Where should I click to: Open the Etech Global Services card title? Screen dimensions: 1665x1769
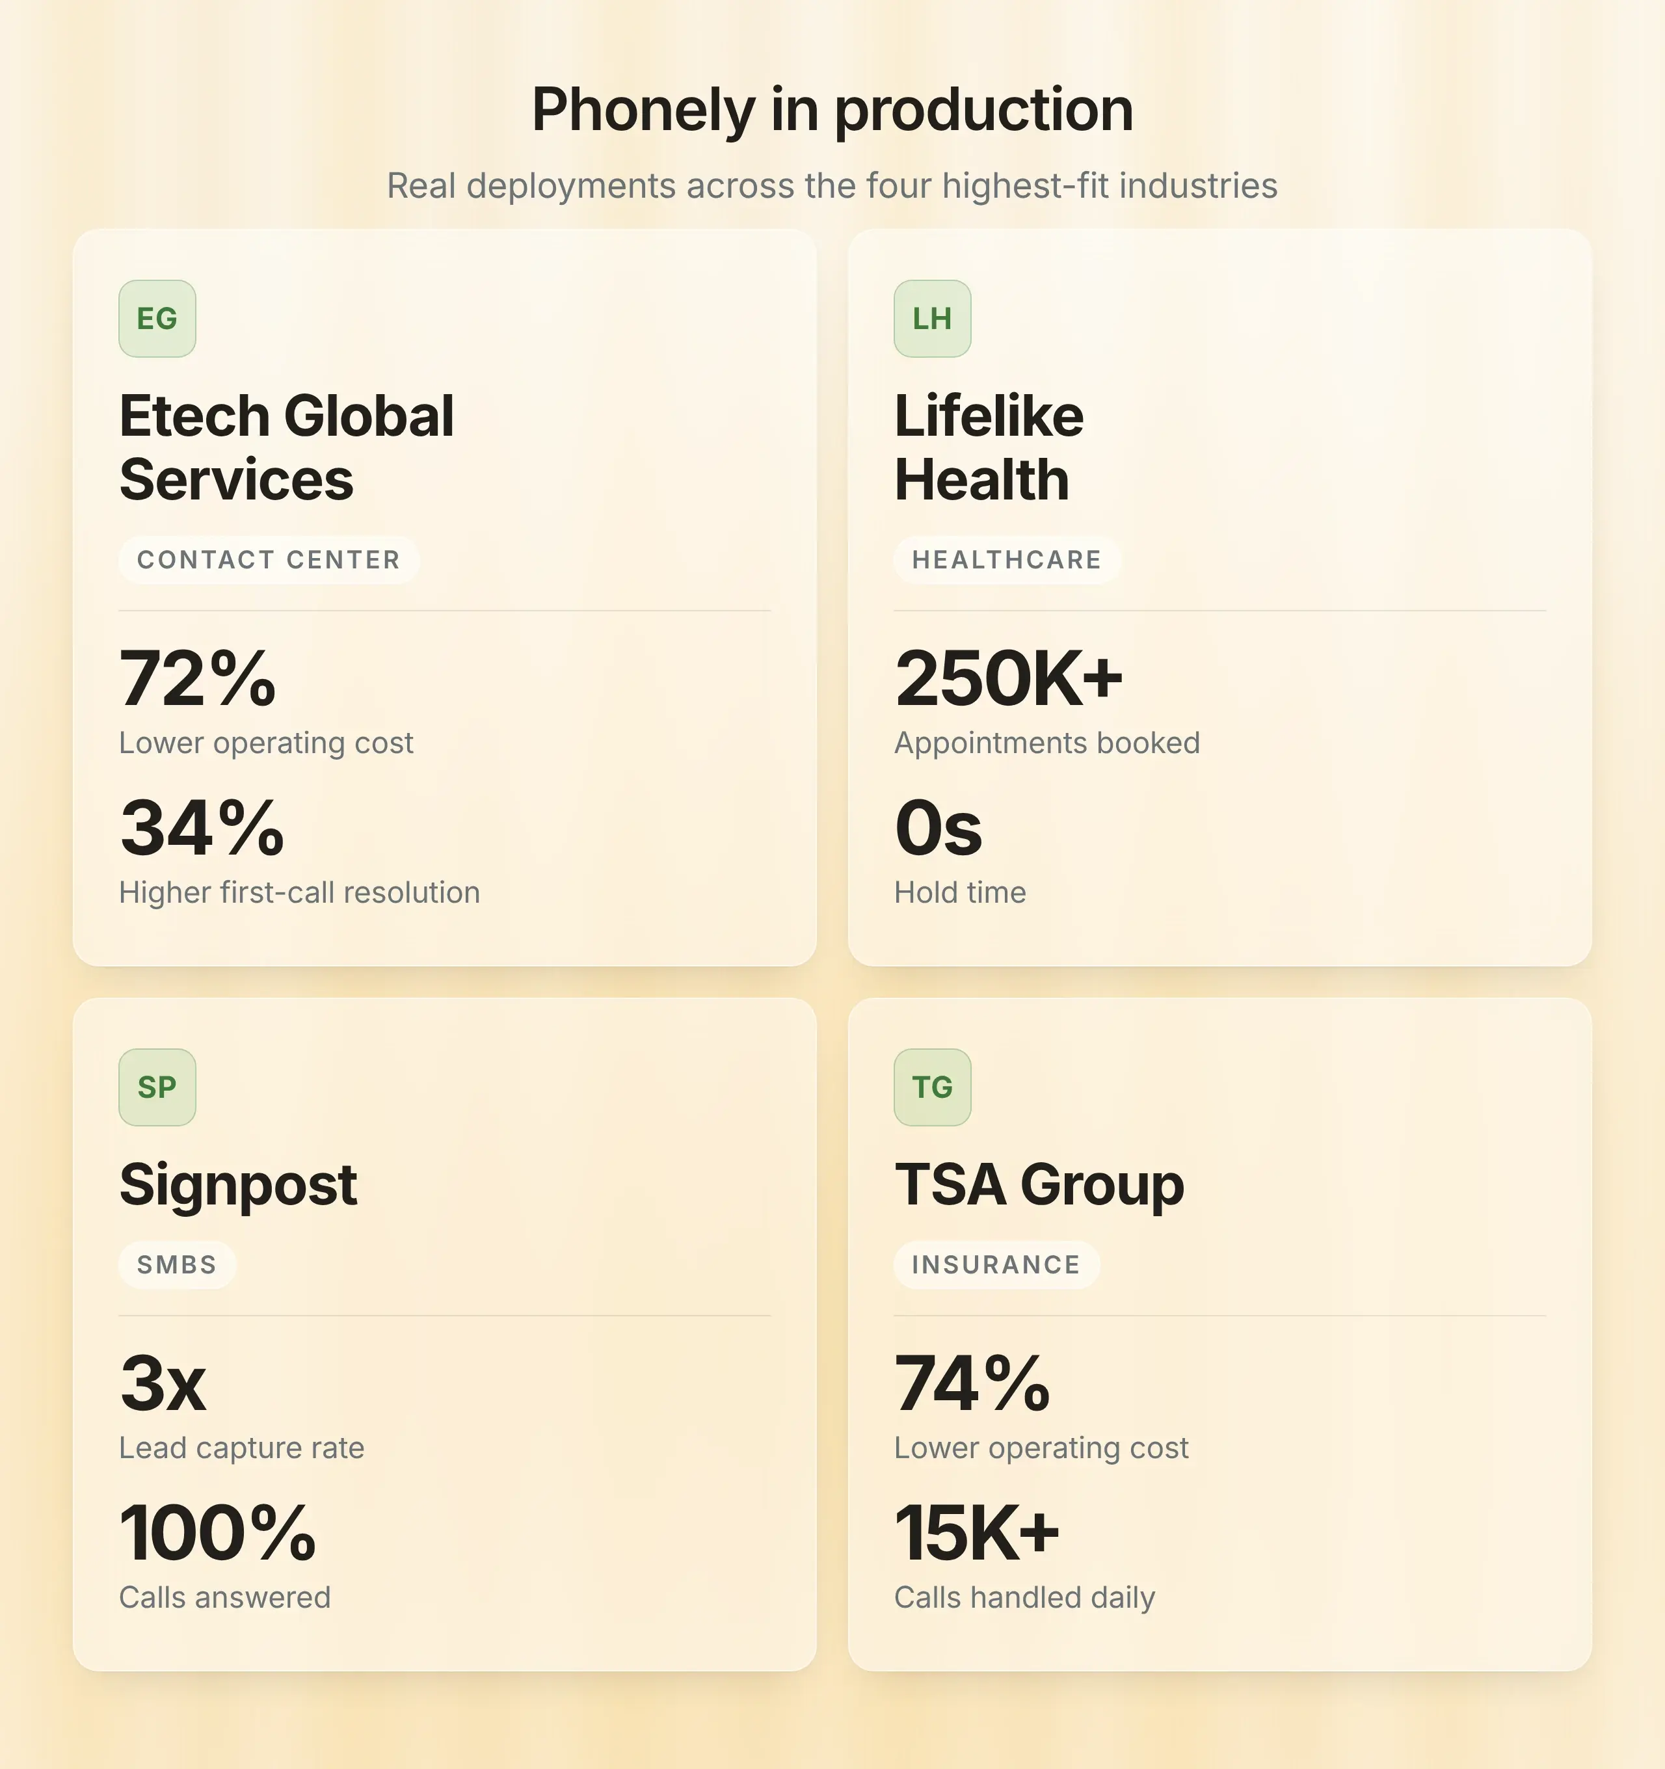click(287, 447)
